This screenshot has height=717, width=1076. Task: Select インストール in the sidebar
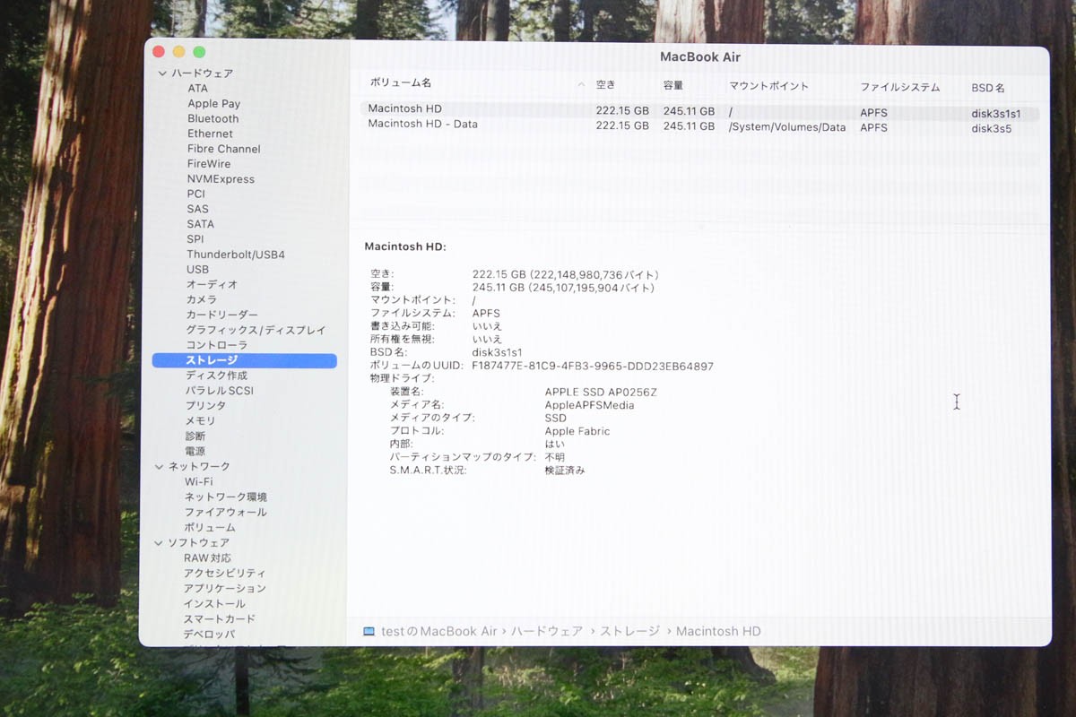(x=214, y=603)
